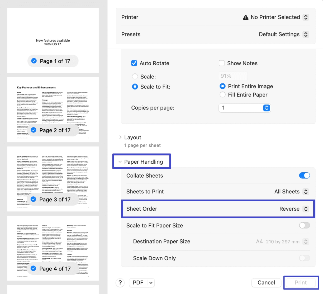Click the 91% scale input field
323x294 pixels.
(x=233, y=76)
